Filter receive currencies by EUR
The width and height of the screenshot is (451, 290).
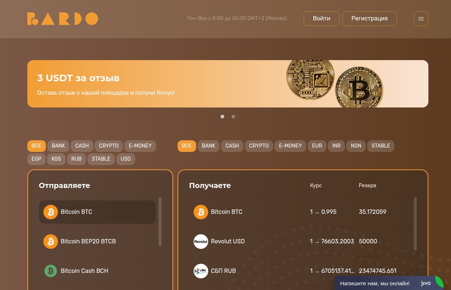coord(317,146)
